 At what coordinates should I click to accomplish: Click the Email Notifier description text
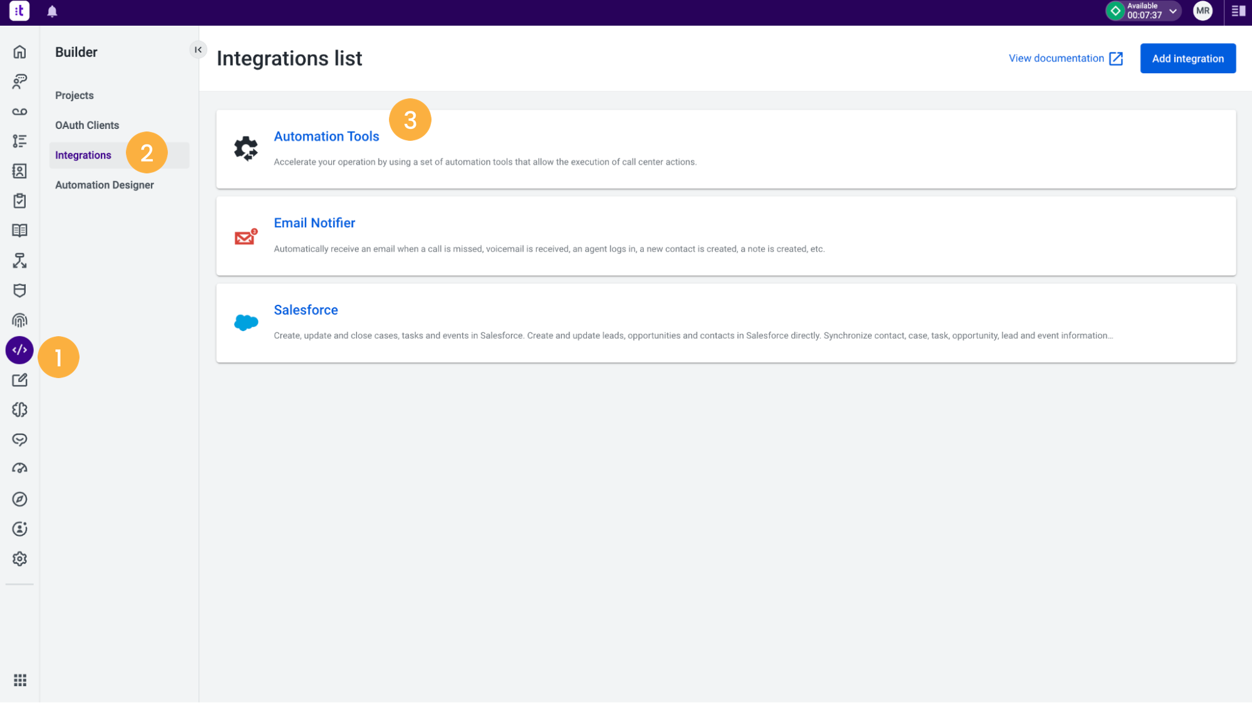tap(549, 249)
